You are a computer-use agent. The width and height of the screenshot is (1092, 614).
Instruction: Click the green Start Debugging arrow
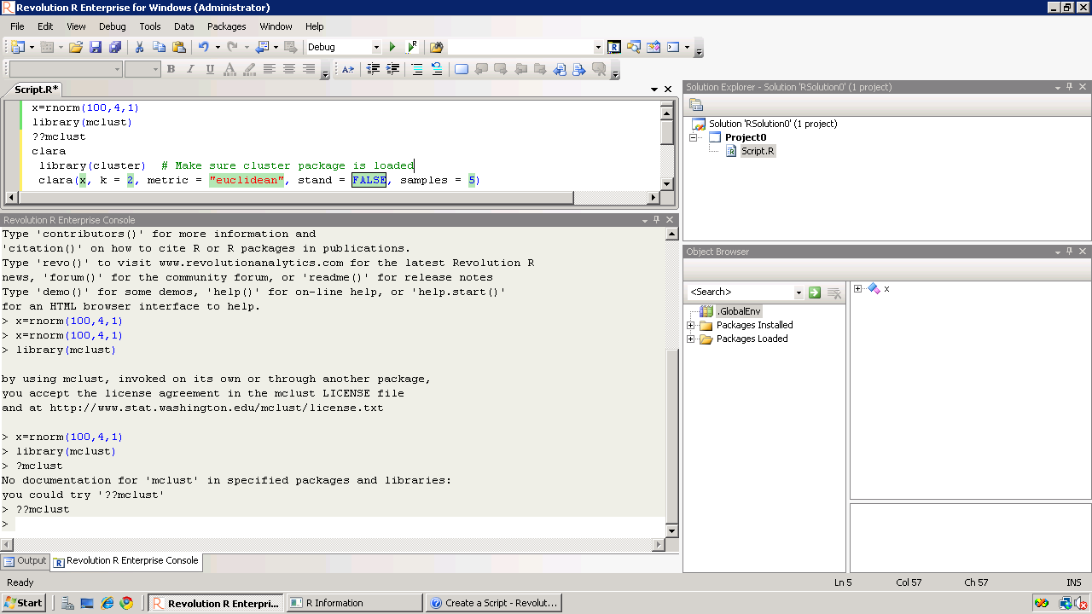(392, 47)
